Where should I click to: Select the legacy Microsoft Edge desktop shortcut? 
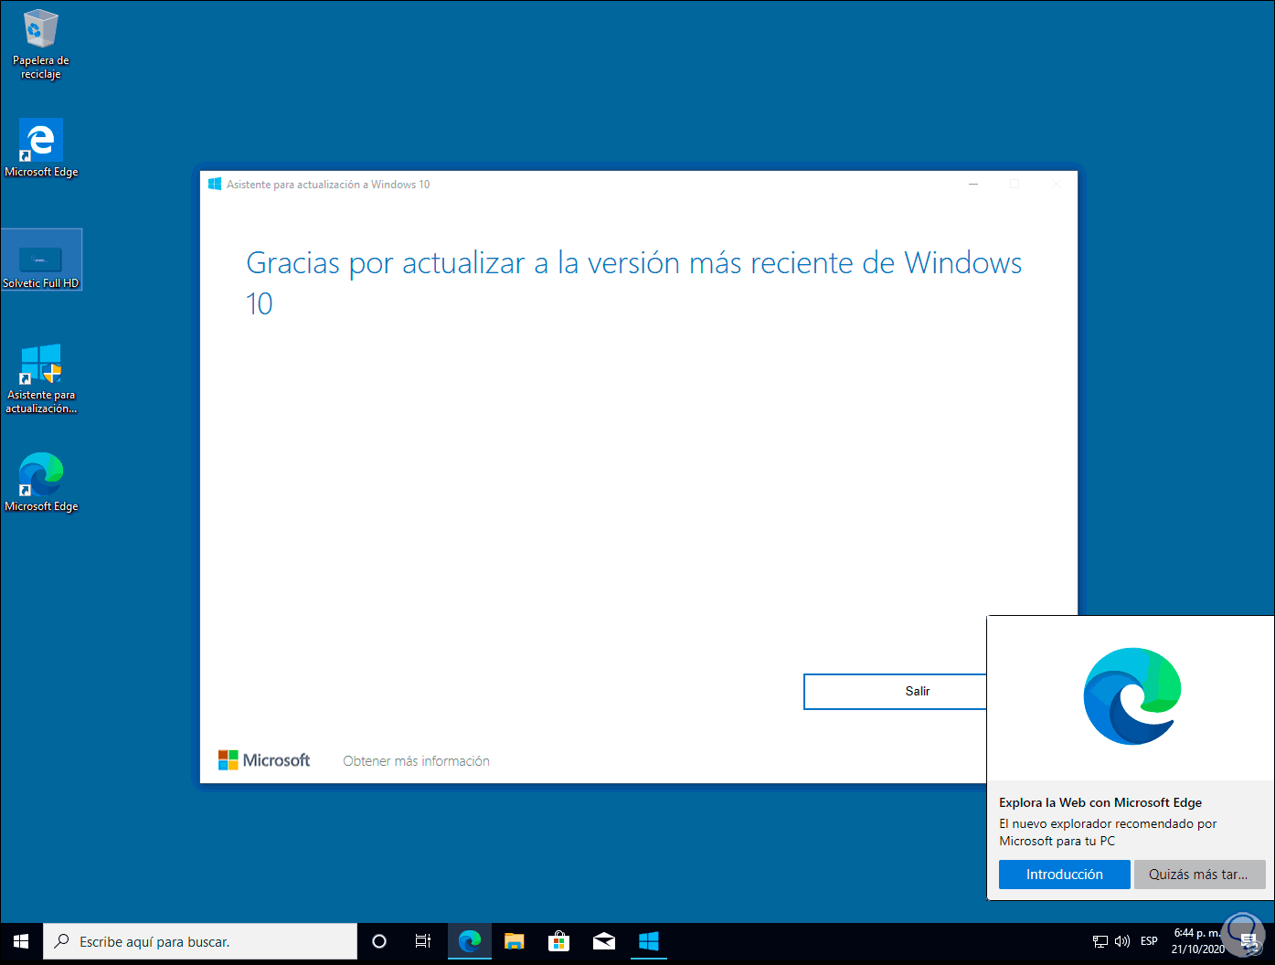click(x=41, y=148)
